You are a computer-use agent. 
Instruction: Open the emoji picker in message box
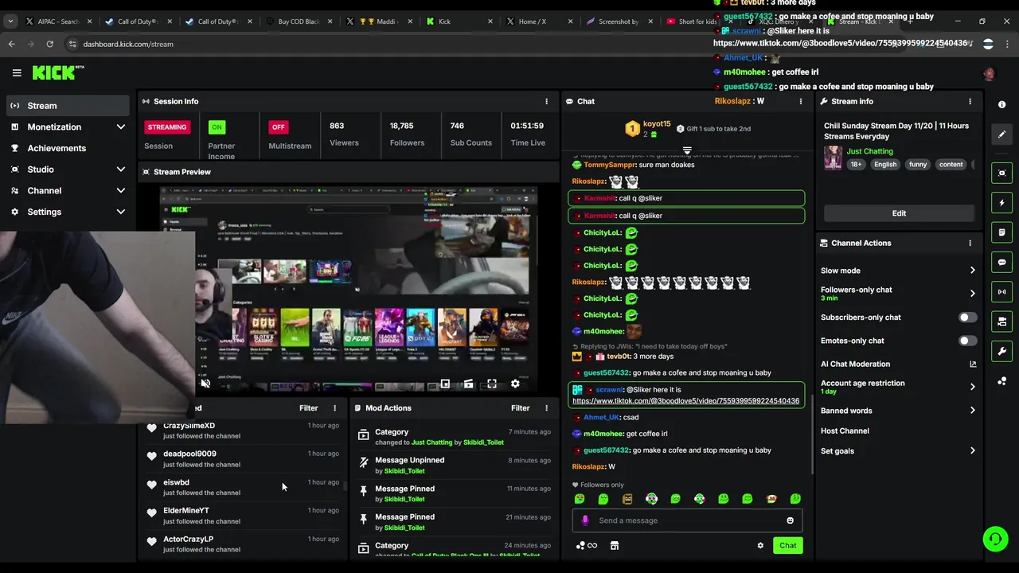coord(790,520)
